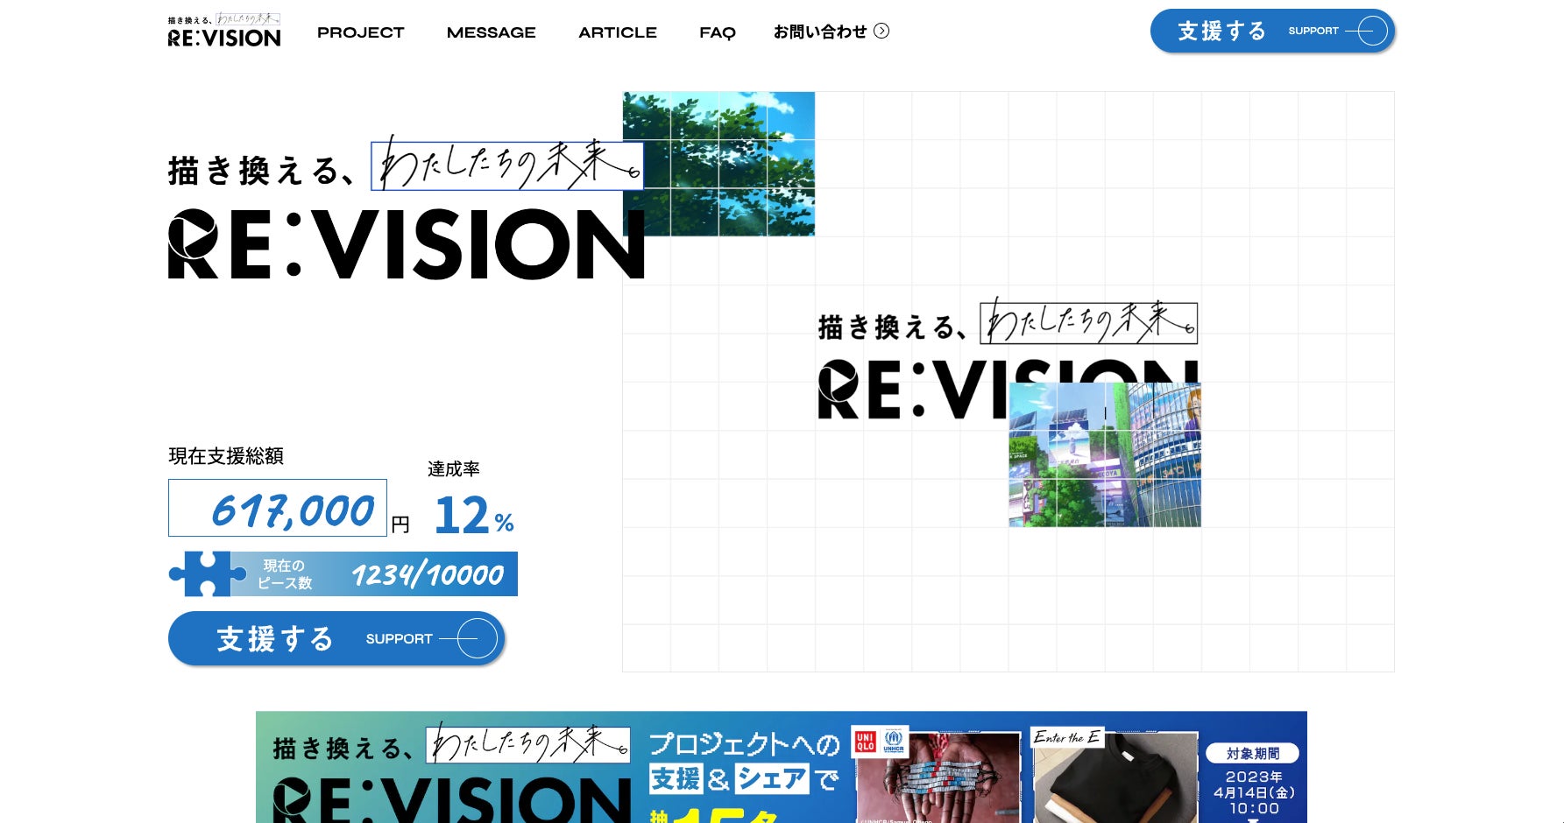This screenshot has width=1564, height=823.
Task: Open the UNIQLO UNHCR campaign banner
Action: [x=782, y=767]
